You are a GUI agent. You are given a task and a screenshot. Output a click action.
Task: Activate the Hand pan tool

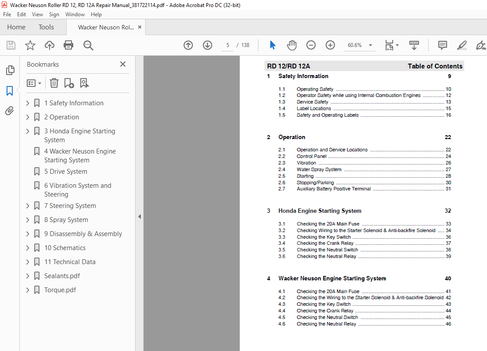(x=292, y=45)
